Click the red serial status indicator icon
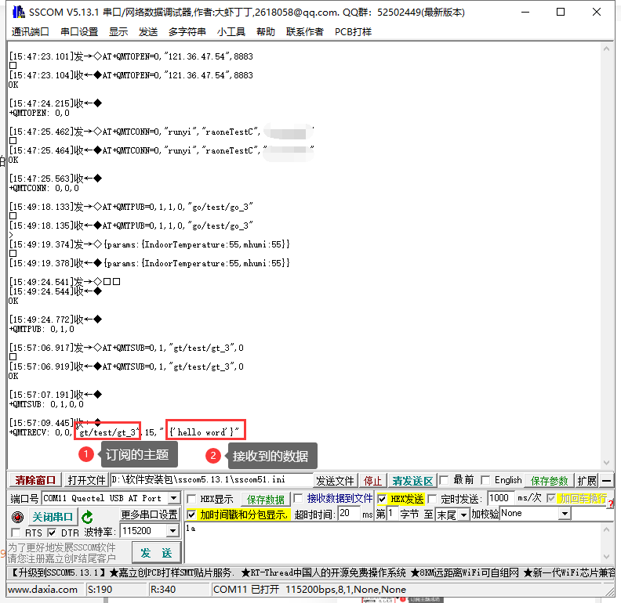 tap(17, 517)
